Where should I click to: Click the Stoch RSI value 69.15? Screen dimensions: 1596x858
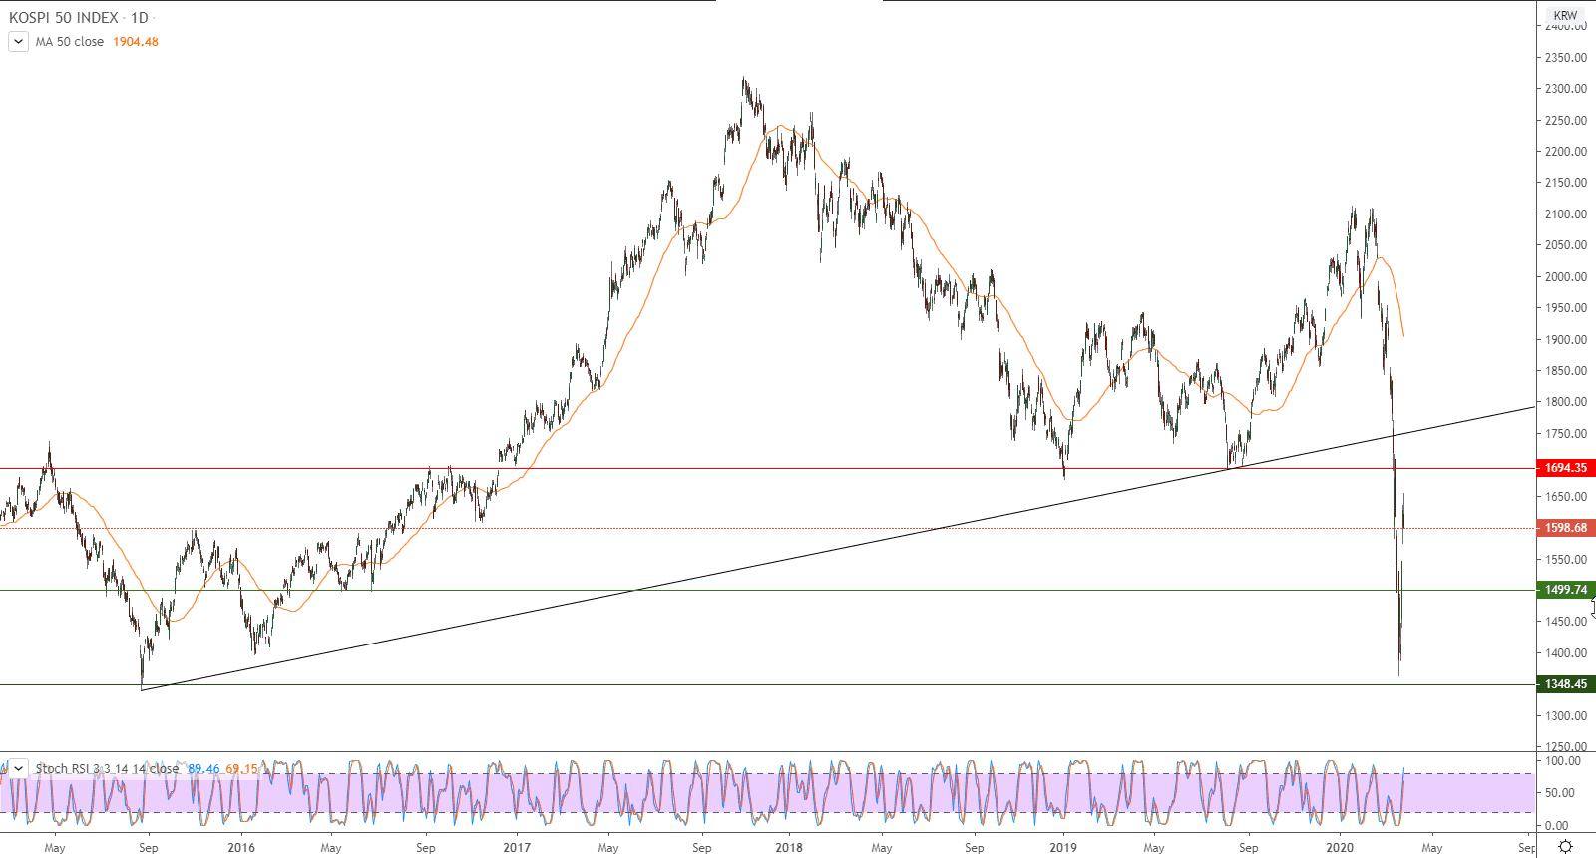(x=242, y=768)
